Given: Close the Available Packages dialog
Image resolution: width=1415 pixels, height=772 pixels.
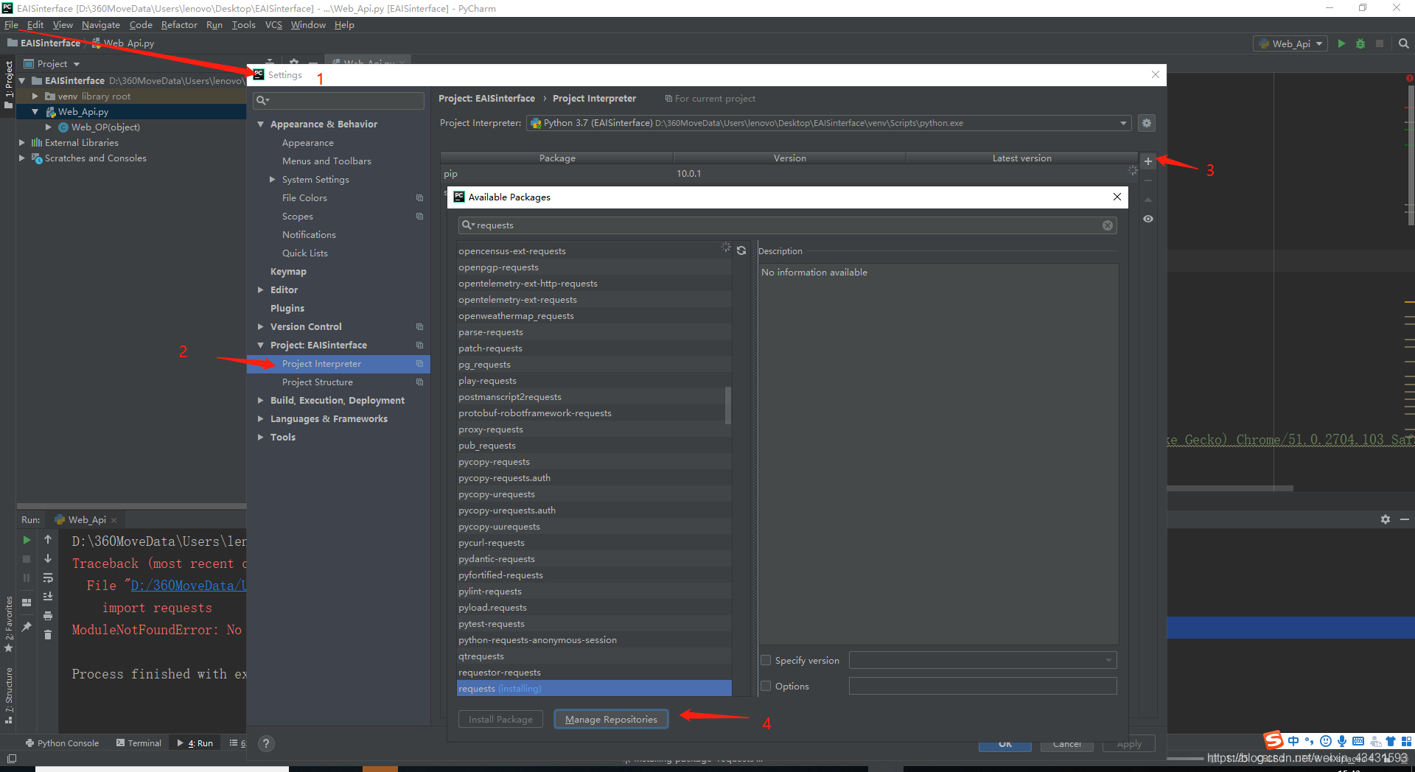Looking at the screenshot, I should (1117, 197).
